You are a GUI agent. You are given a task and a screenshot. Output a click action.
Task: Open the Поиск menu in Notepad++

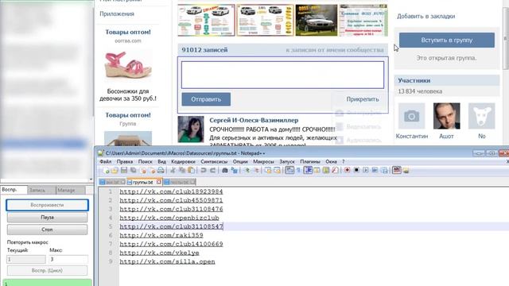coord(145,161)
